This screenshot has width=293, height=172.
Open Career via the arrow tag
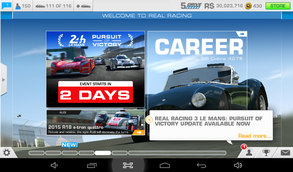[242, 34]
